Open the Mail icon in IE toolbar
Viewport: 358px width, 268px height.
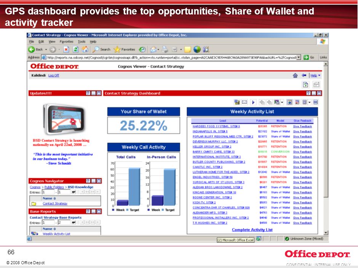click(153, 49)
